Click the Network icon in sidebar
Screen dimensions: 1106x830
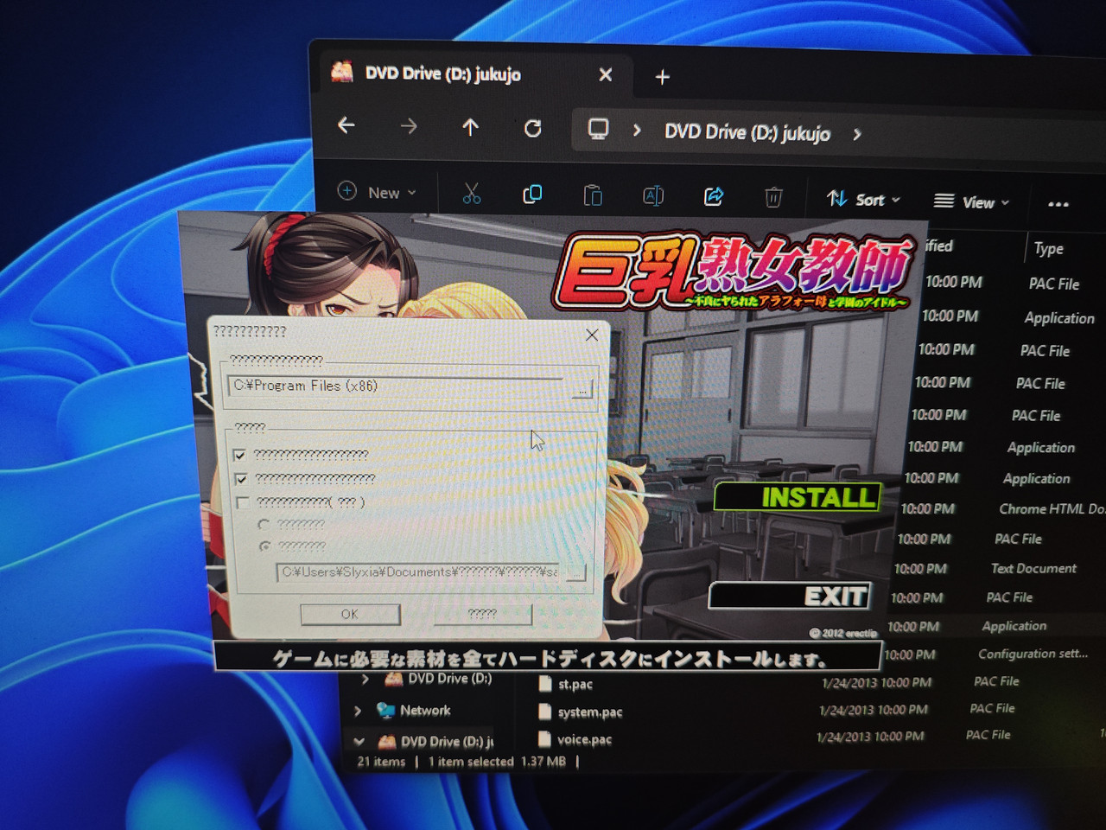385,711
